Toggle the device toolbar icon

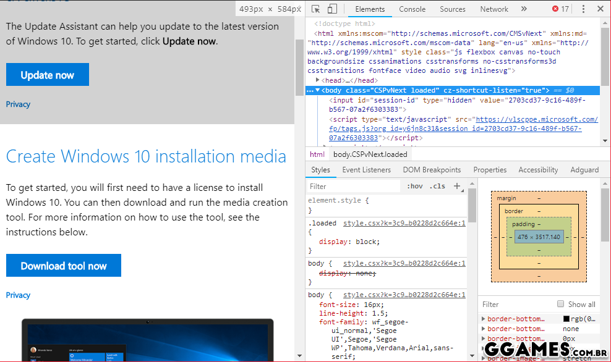point(332,9)
